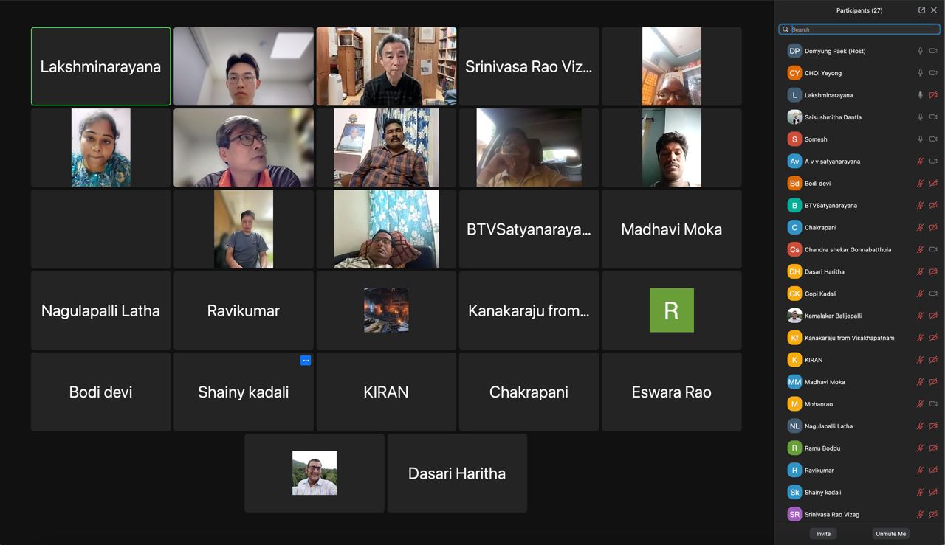Click the muted mic icon for Bodi devi
Image resolution: width=945 pixels, height=545 pixels.
pos(921,184)
